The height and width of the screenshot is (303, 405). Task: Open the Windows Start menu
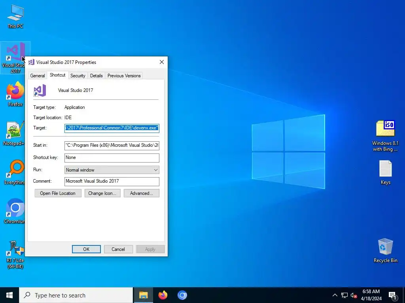click(x=9, y=295)
